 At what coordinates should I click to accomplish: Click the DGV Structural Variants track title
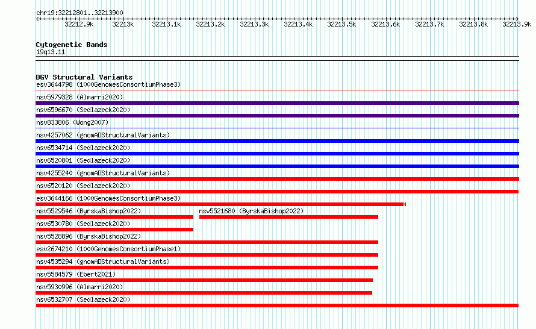coord(84,77)
